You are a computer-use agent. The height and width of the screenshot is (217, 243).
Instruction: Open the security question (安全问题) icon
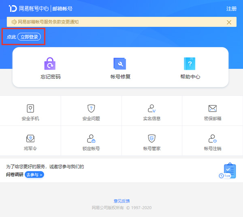click(x=91, y=108)
